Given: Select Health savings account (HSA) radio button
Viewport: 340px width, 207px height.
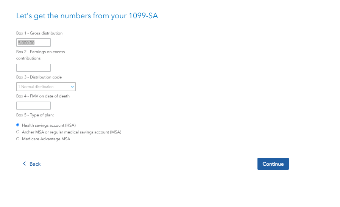Looking at the screenshot, I should pos(18,125).
